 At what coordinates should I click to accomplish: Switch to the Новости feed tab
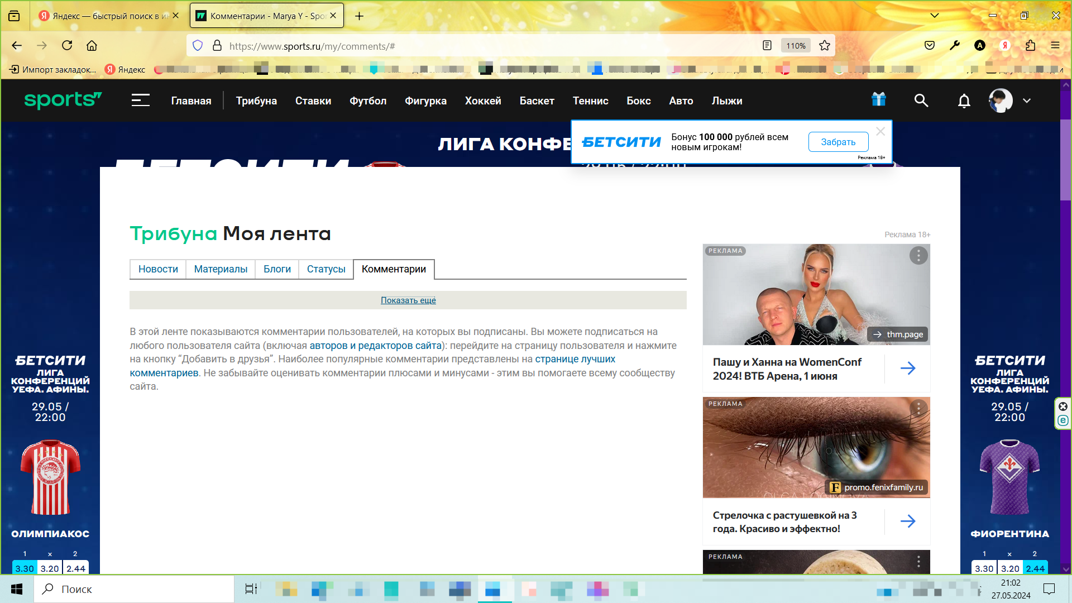(x=158, y=269)
